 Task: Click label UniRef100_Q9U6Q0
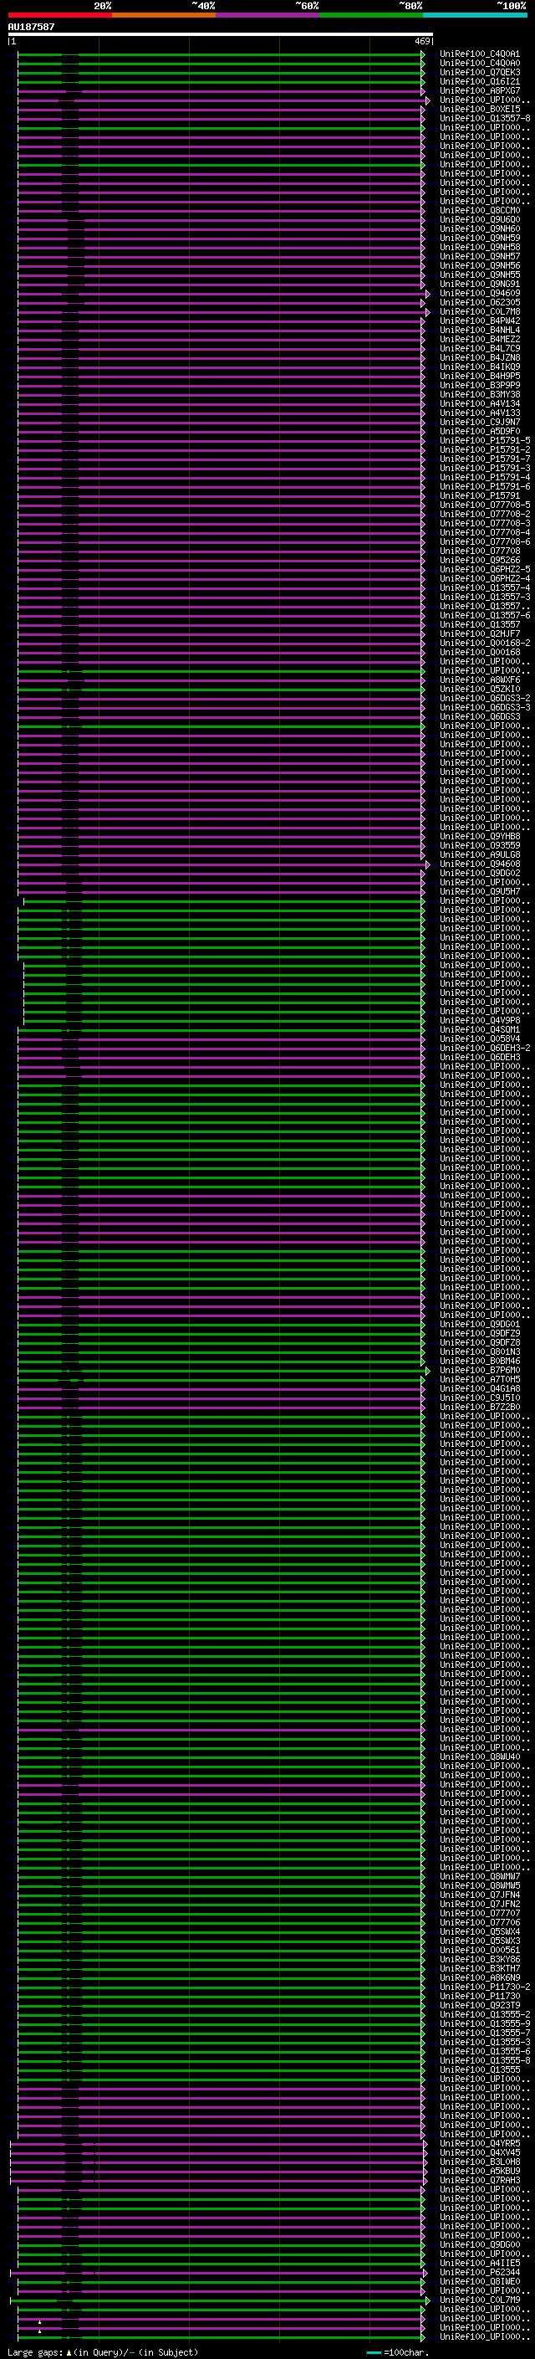click(480, 220)
